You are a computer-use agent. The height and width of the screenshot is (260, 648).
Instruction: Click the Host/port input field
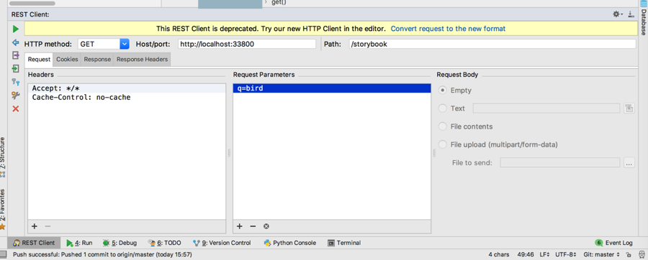(x=247, y=44)
